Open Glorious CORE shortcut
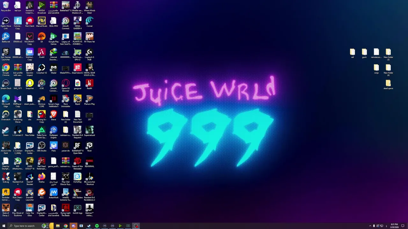Image resolution: width=408 pixels, height=229 pixels. [41, 101]
